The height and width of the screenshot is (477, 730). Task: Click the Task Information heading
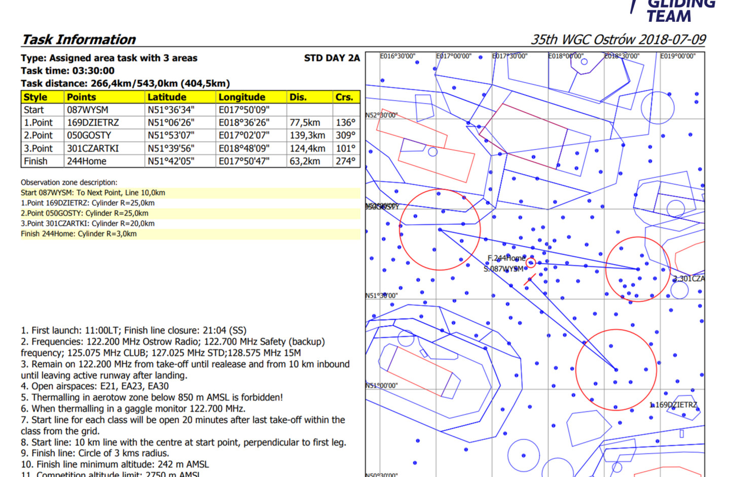[x=79, y=40]
